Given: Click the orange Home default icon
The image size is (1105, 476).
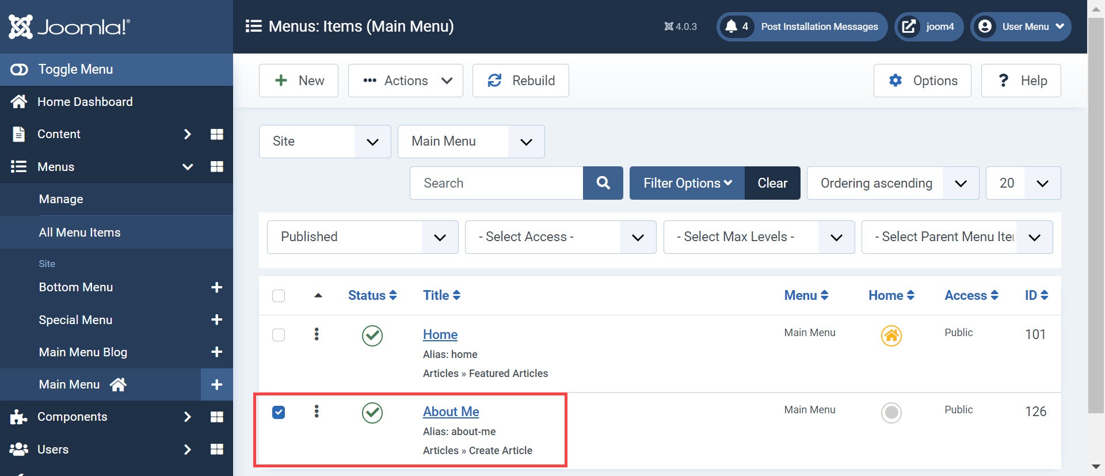Looking at the screenshot, I should click(891, 336).
